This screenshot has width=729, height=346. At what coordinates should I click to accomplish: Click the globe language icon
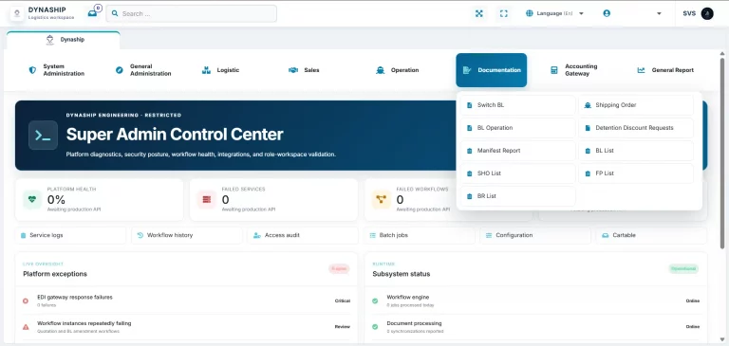[529, 13]
